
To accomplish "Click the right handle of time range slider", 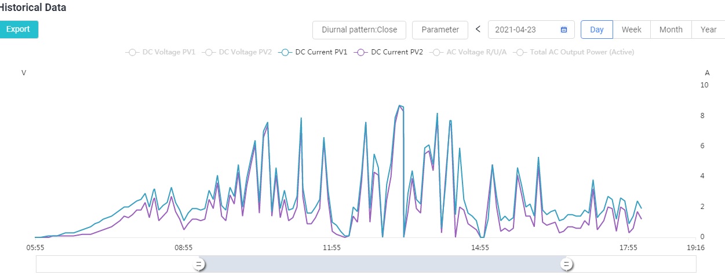I will pyautogui.click(x=566, y=265).
